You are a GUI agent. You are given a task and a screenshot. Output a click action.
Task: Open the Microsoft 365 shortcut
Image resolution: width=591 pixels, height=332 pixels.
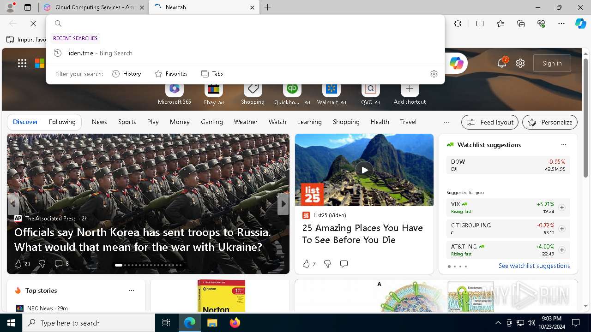tap(174, 95)
